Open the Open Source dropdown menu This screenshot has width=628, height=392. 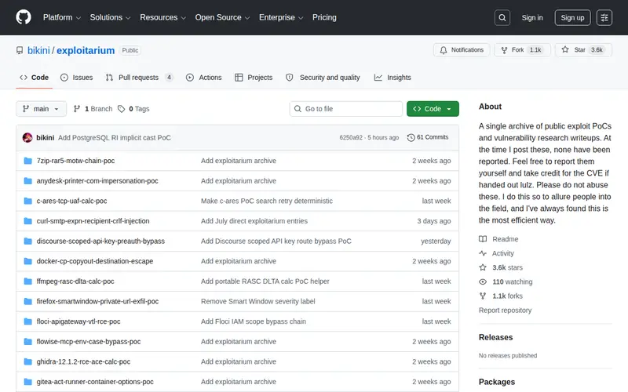click(x=222, y=17)
